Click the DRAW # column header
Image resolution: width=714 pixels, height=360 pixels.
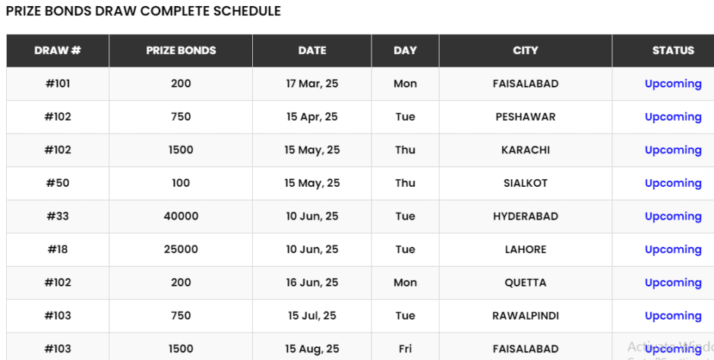point(58,51)
